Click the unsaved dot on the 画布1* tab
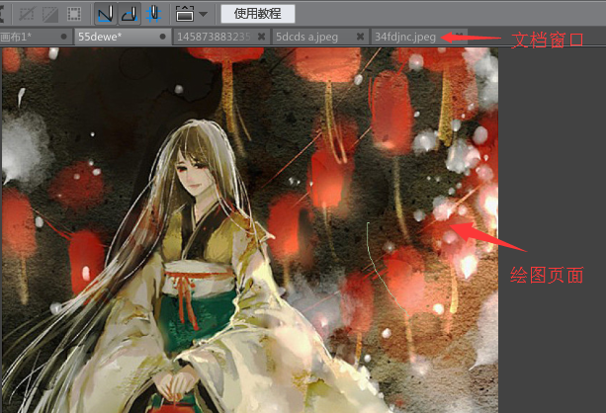Screen dimensions: 606x413 tap(64, 37)
